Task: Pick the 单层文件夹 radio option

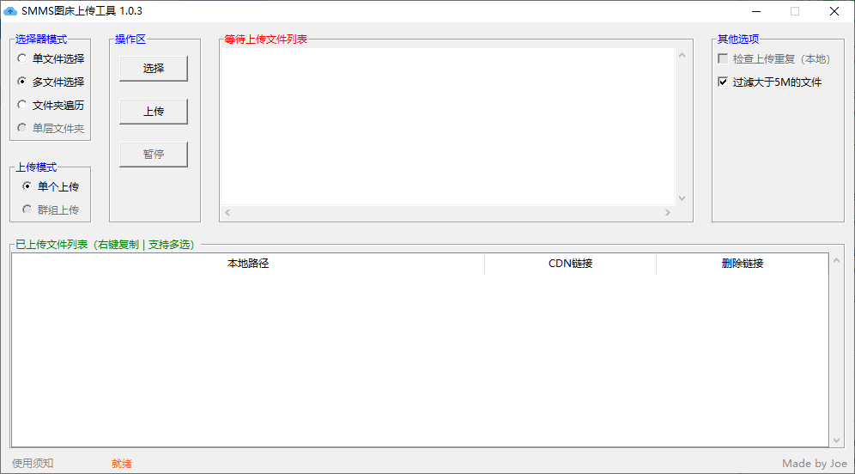Action: 51,128
